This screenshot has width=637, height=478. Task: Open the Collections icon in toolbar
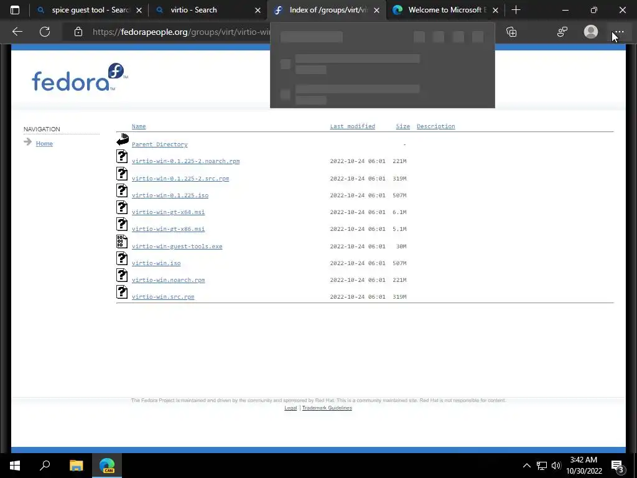(x=511, y=32)
